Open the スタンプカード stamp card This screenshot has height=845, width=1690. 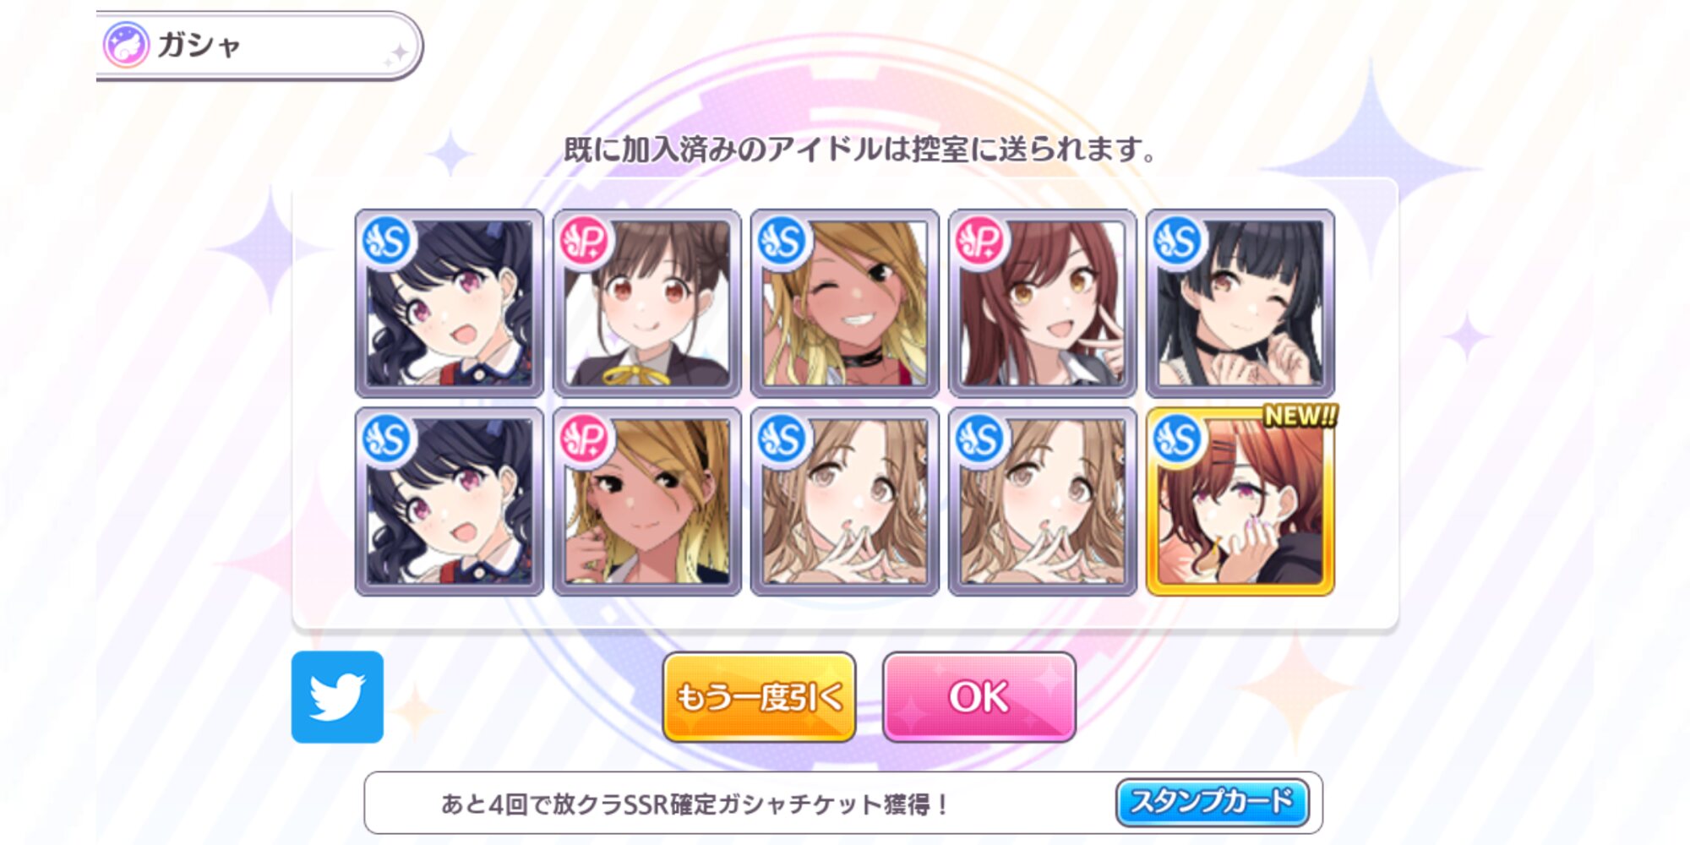[1212, 802]
